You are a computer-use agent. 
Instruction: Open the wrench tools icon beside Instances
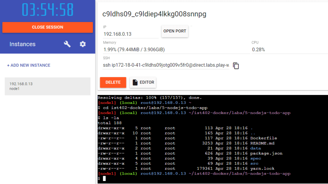[67, 44]
